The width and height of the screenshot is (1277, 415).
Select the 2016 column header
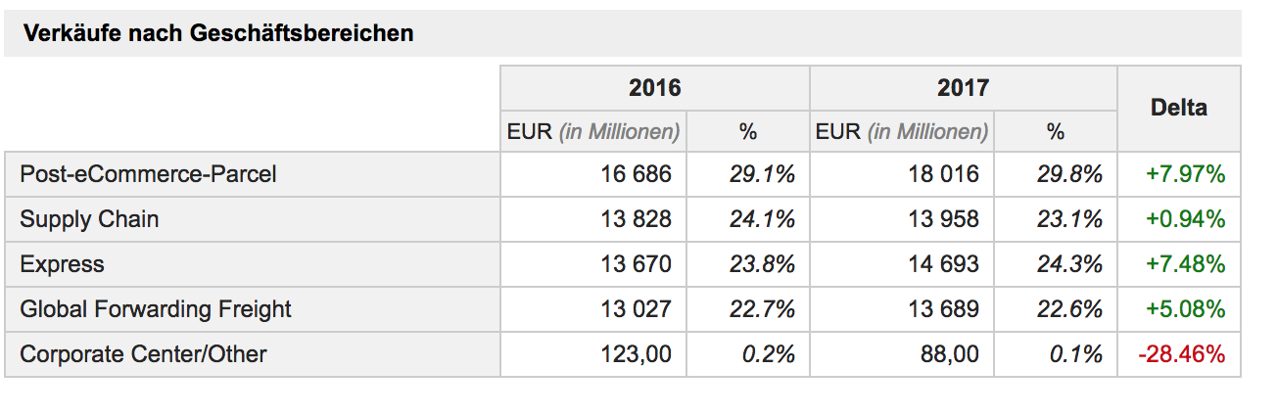pos(654,88)
